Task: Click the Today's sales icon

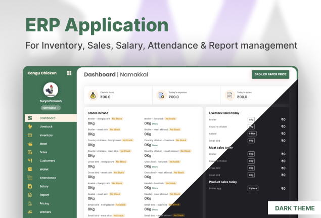Action: 229,95
